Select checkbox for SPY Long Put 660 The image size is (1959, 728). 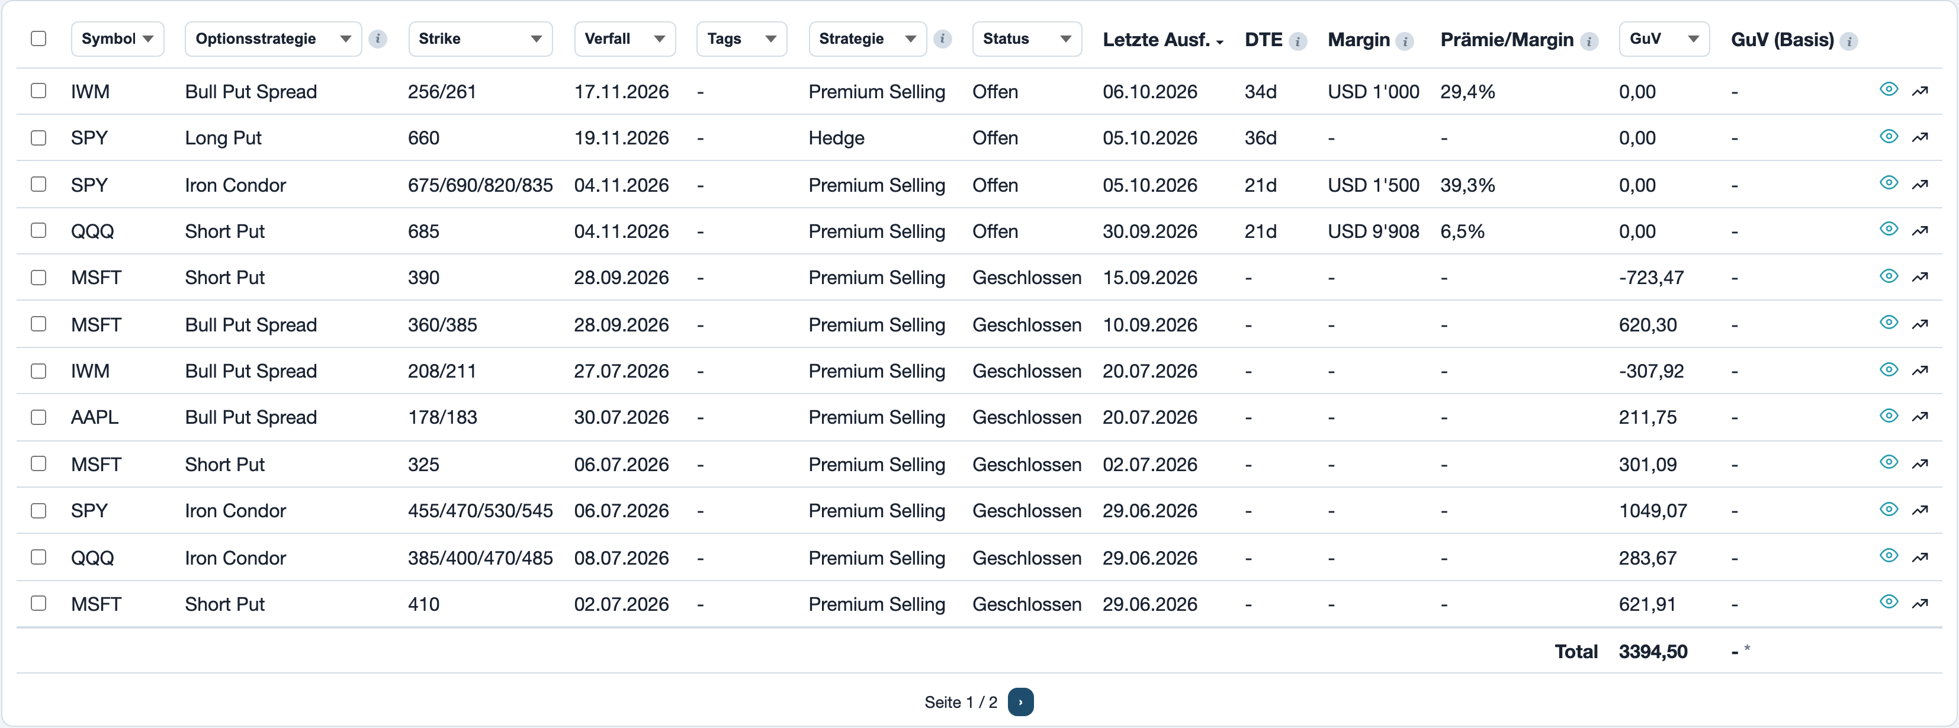(38, 137)
